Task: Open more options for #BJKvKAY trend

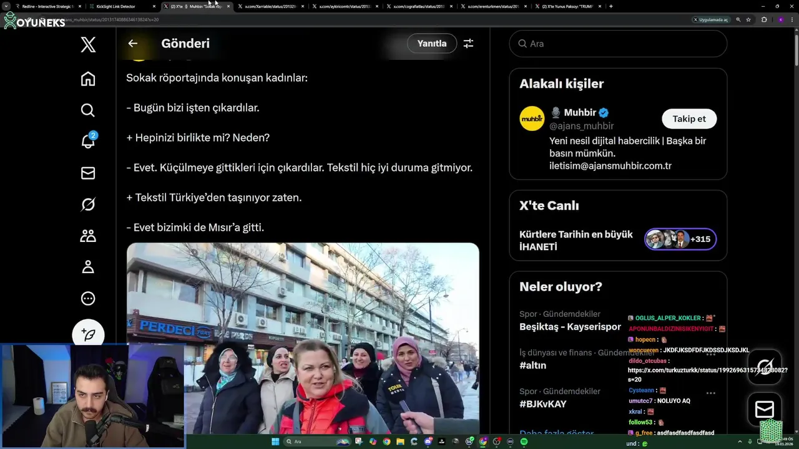Action: 710,393
